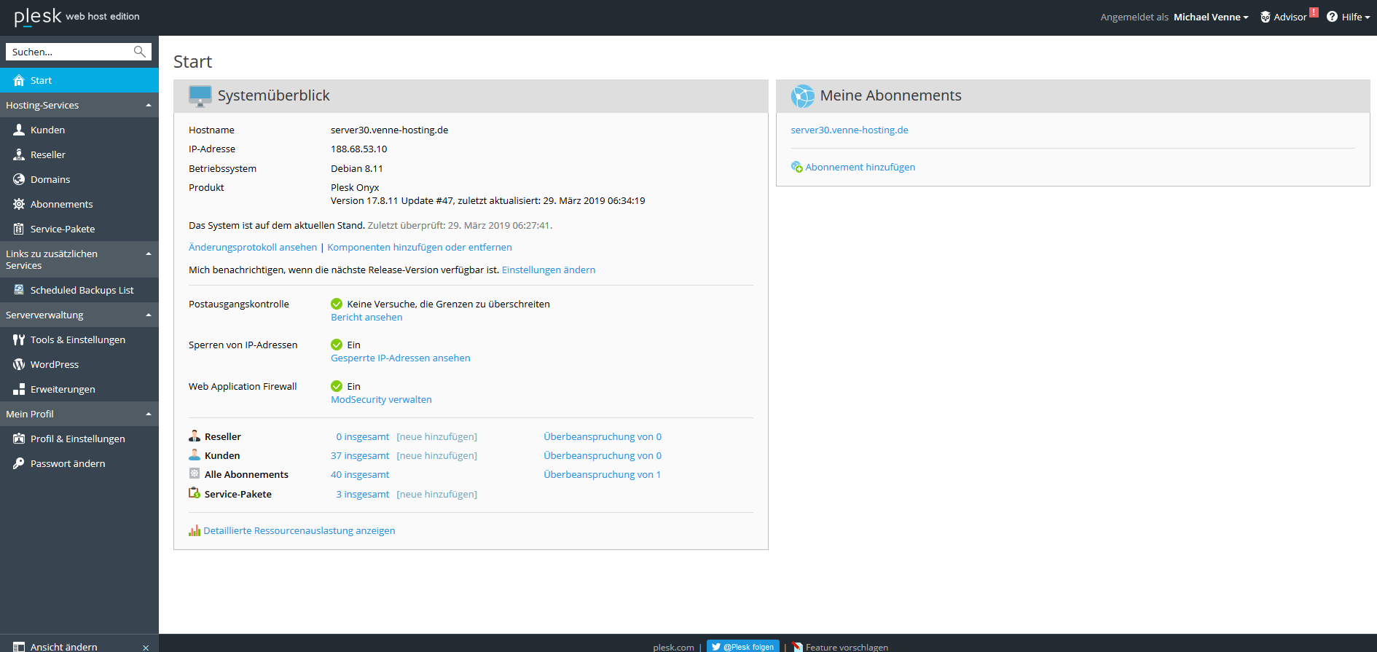
Task: Click the Feature vorschlagen icon
Action: pyautogui.click(x=797, y=647)
